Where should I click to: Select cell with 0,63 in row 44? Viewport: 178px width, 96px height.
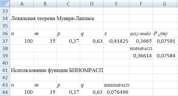coord(92,92)
